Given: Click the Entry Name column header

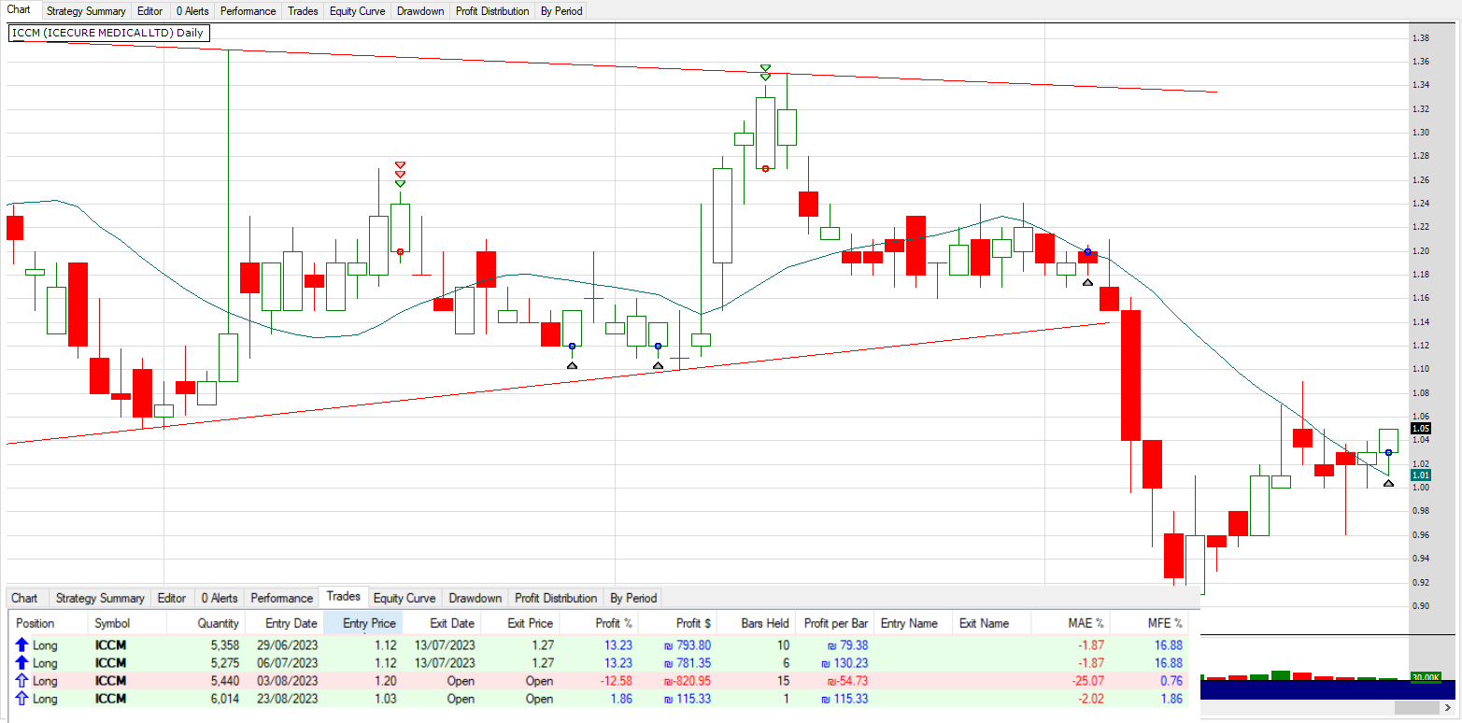Looking at the screenshot, I should coord(915,623).
